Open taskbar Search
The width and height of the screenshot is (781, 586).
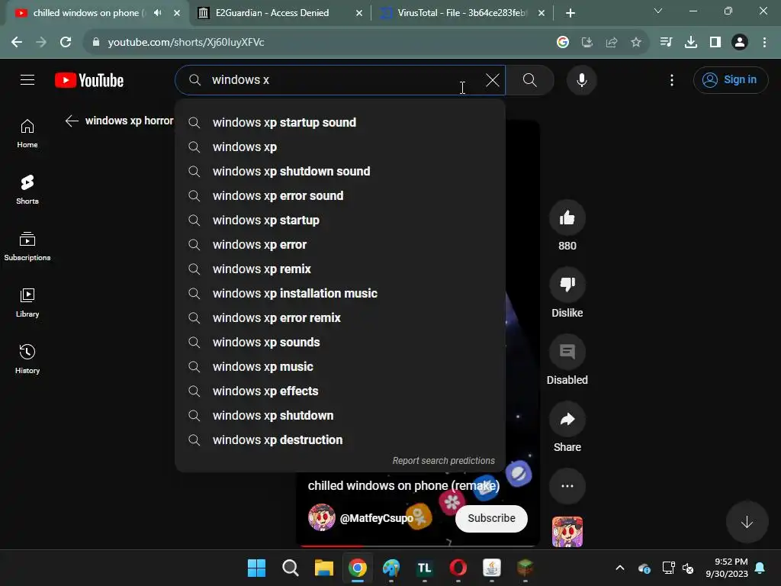291,568
